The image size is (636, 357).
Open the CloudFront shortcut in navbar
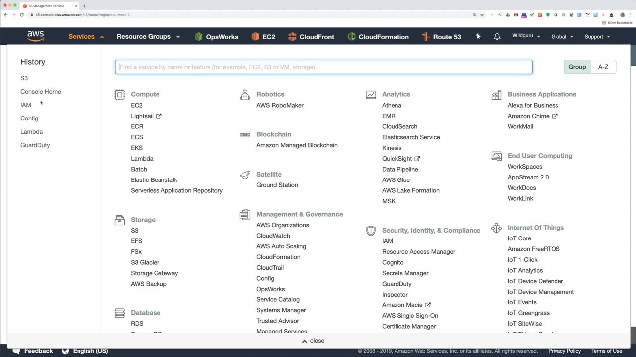coord(311,37)
